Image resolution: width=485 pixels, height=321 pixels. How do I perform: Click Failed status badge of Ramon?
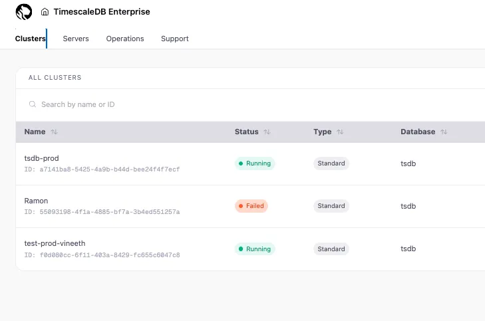click(251, 206)
